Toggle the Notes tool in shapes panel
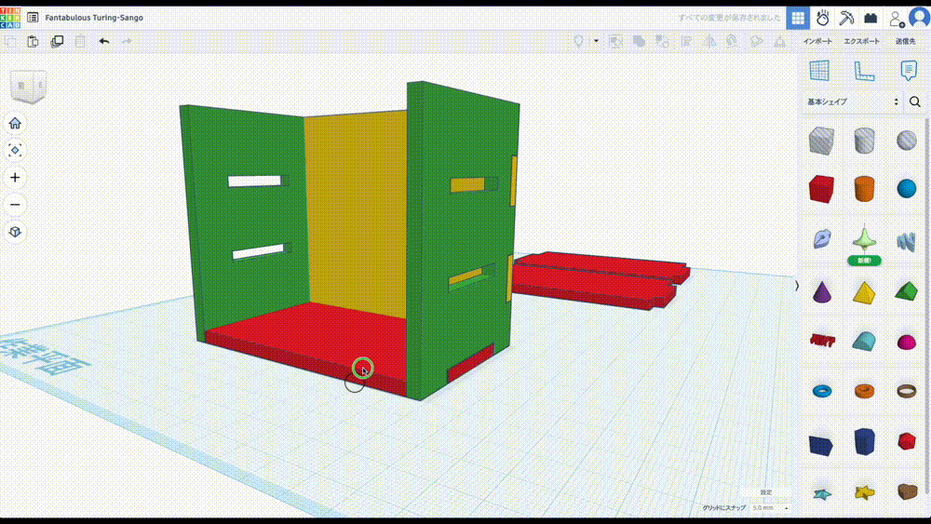 pos(908,71)
